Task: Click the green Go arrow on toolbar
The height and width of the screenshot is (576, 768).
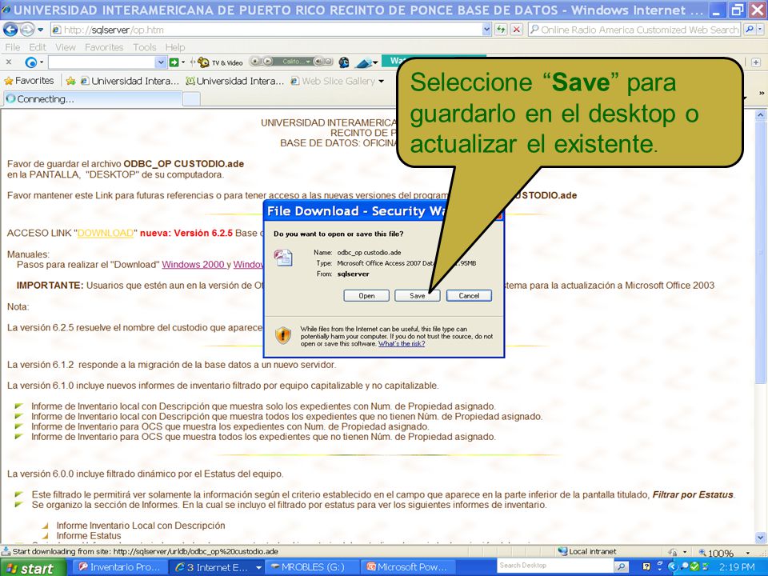Action: (174, 62)
